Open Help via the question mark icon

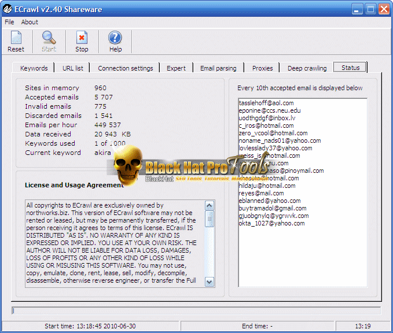click(115, 38)
